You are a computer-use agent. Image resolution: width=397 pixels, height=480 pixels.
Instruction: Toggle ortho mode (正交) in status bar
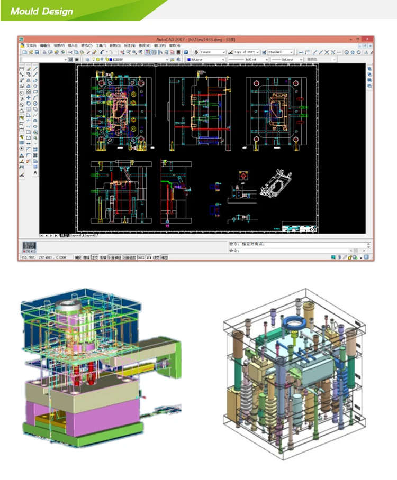tap(95, 257)
